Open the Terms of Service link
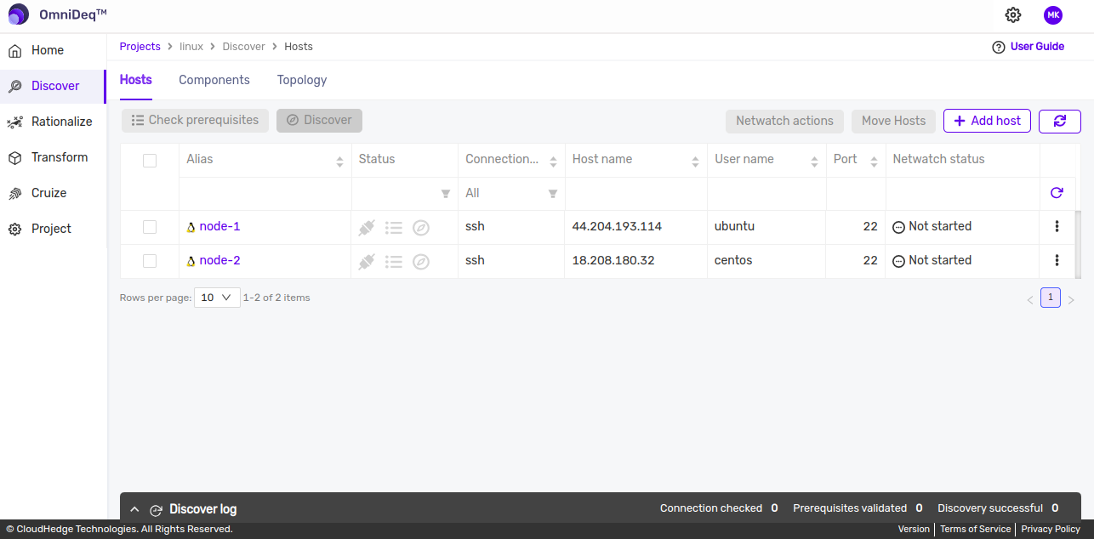1094x539 pixels. click(975, 529)
